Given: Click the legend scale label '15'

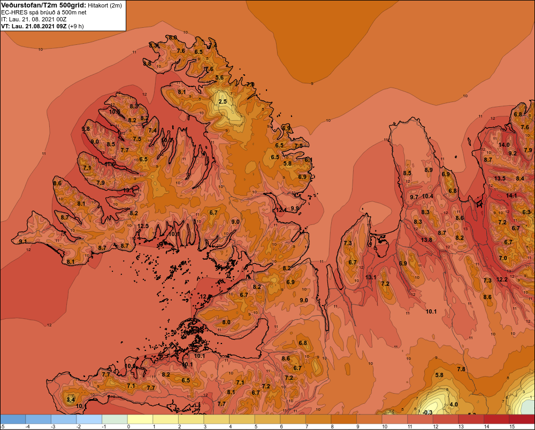Looking at the screenshot, I should coord(512,427).
